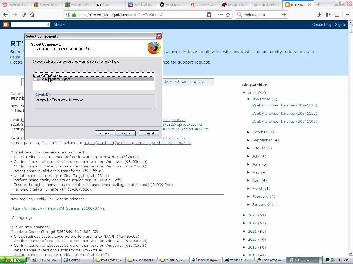Close the Select Components dialog
Image resolution: width=353 pixels, height=264 pixels.
tap(159, 36)
